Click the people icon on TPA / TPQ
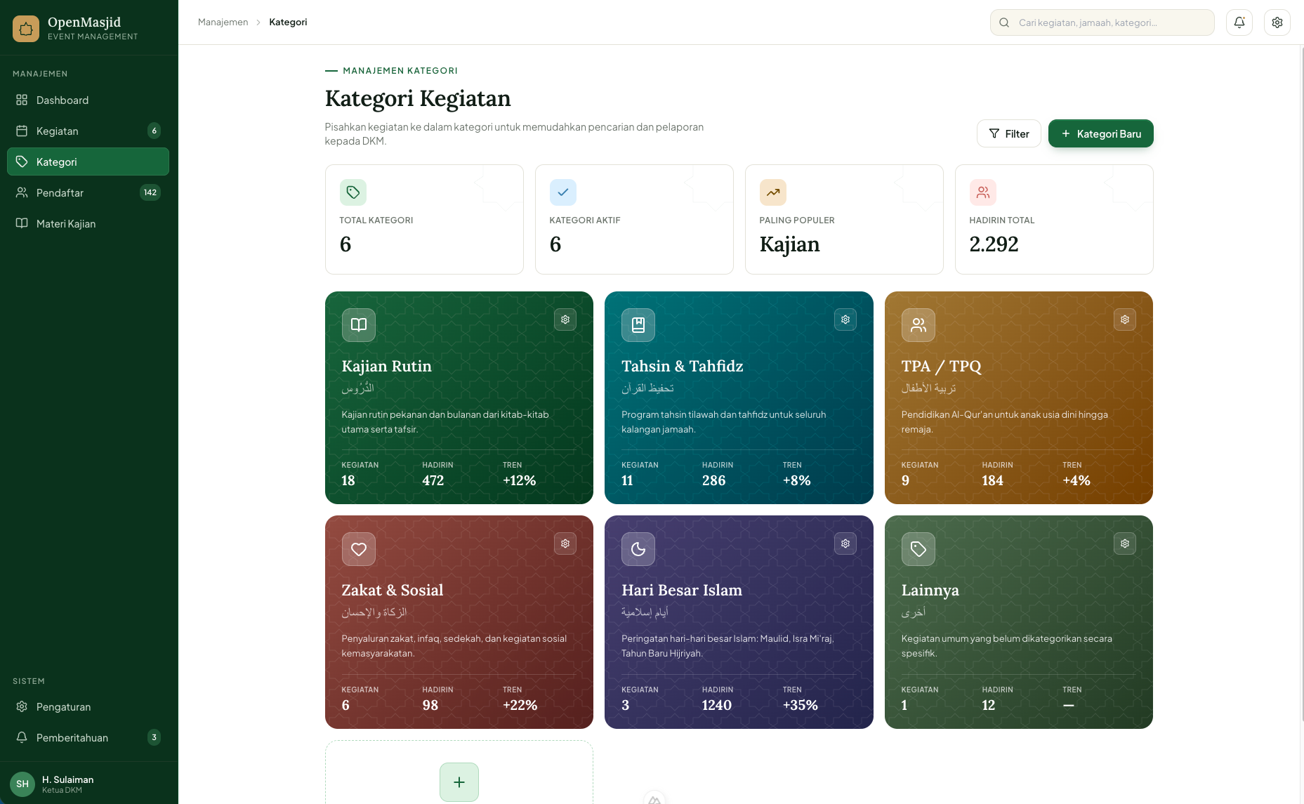 (x=918, y=325)
